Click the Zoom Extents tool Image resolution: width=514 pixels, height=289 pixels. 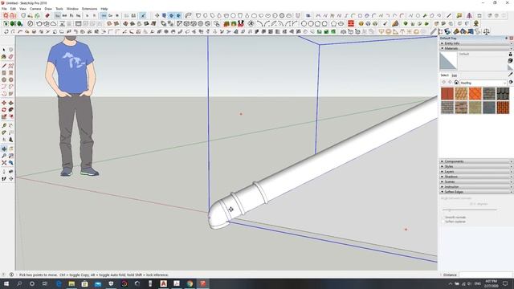tap(4, 163)
